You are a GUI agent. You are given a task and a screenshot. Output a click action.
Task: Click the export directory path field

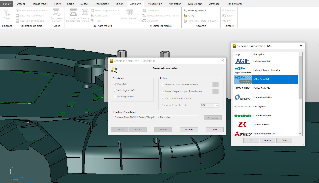click(x=156, y=118)
